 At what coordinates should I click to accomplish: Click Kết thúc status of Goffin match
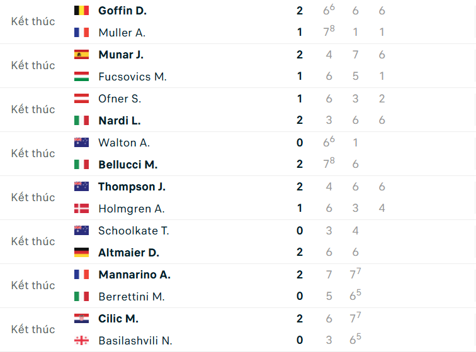33,21
